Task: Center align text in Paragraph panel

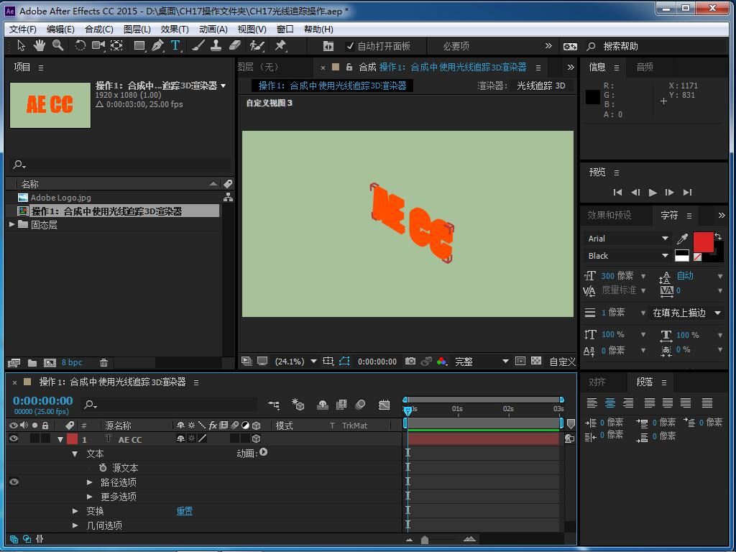Action: (x=610, y=402)
